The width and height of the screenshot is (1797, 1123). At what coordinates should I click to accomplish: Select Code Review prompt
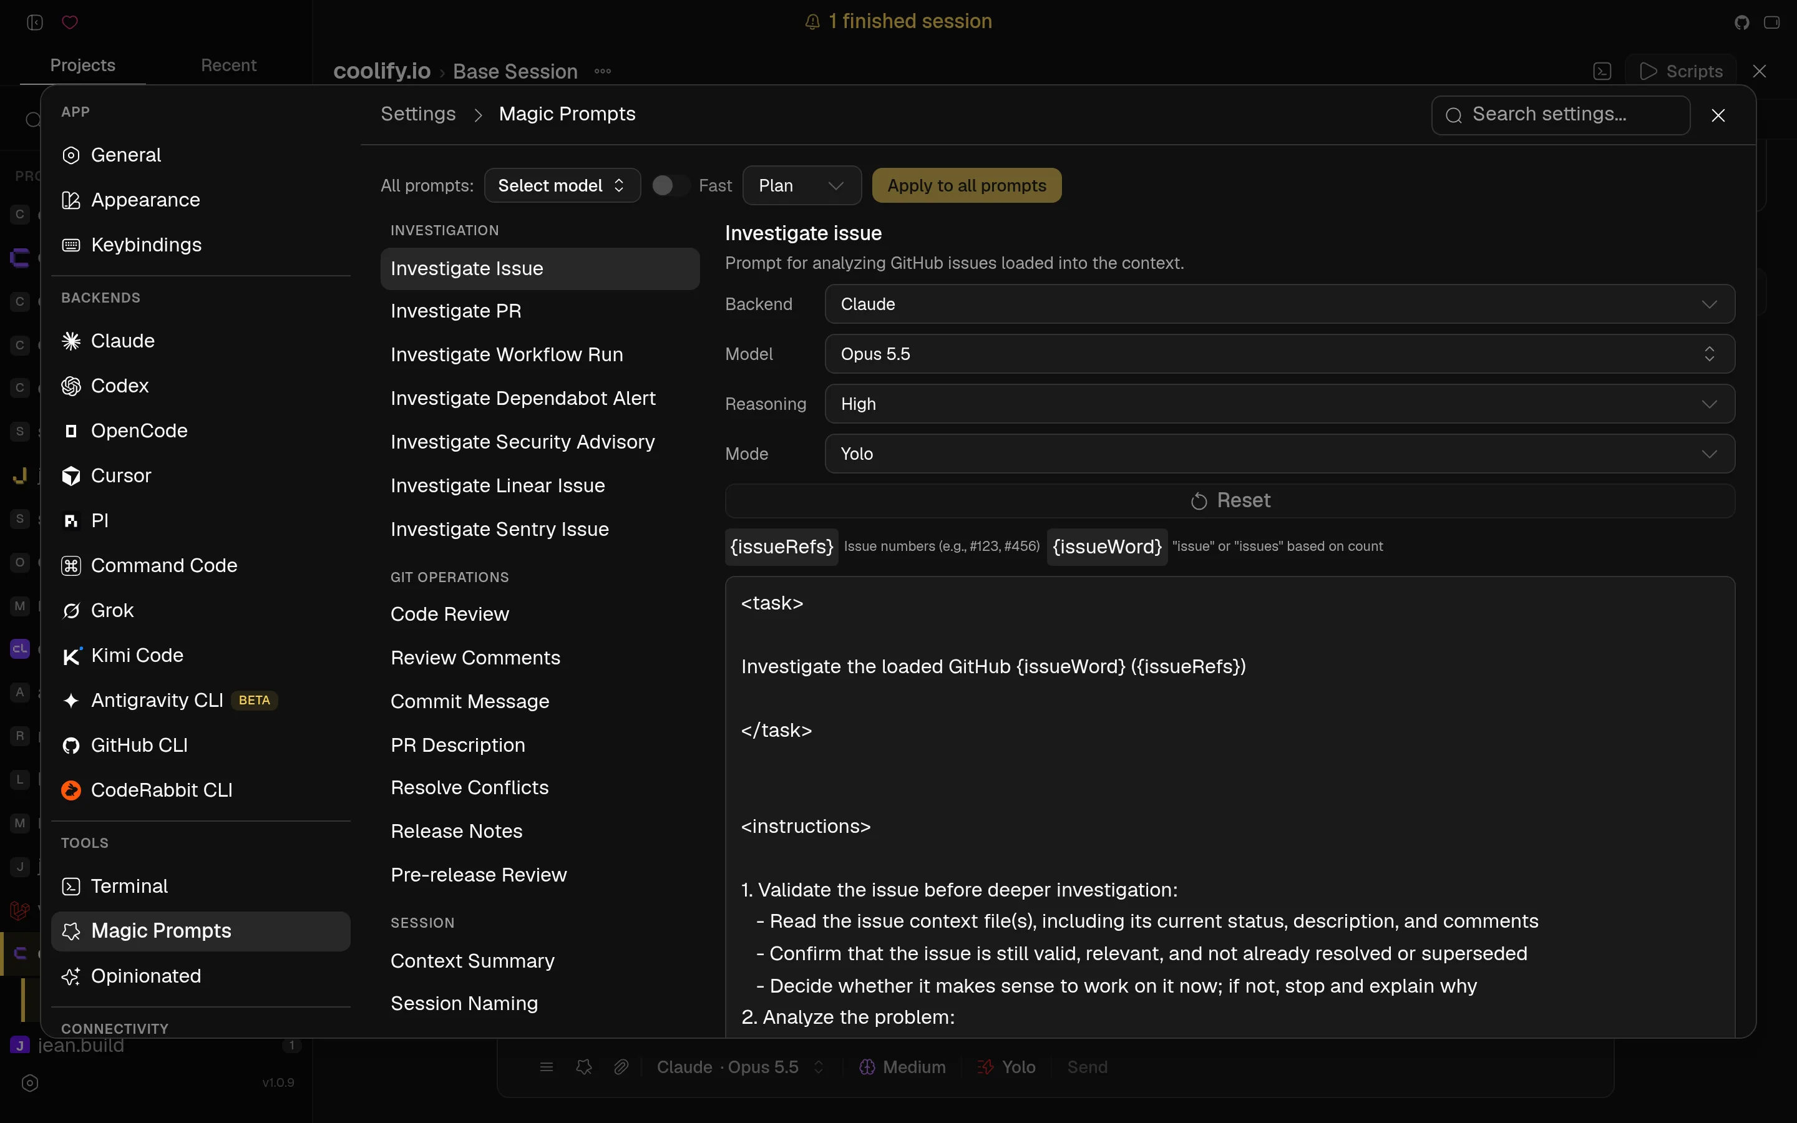540,615
